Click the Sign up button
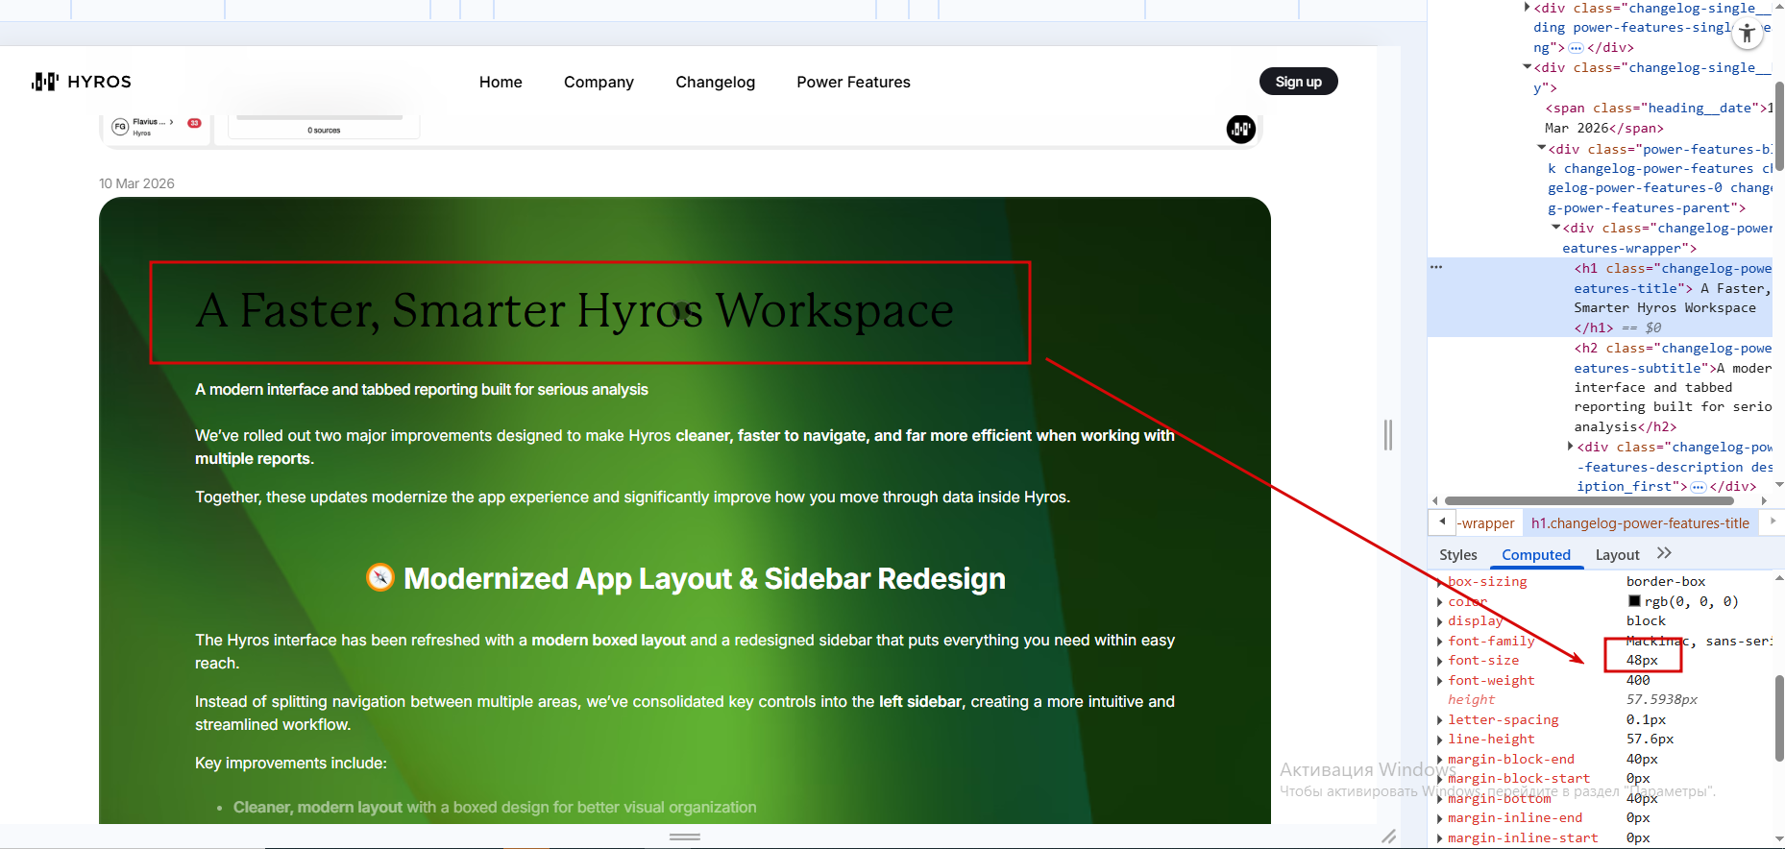Screen dimensions: 1785x849 click(x=1298, y=82)
